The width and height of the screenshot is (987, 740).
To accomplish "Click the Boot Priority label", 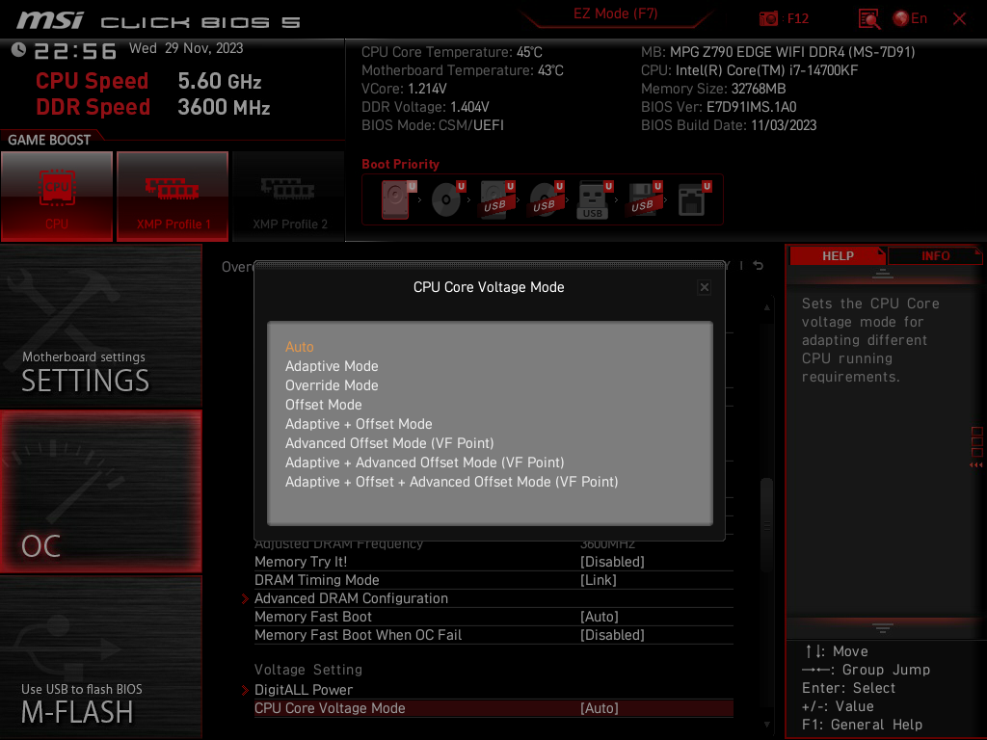I will (400, 164).
